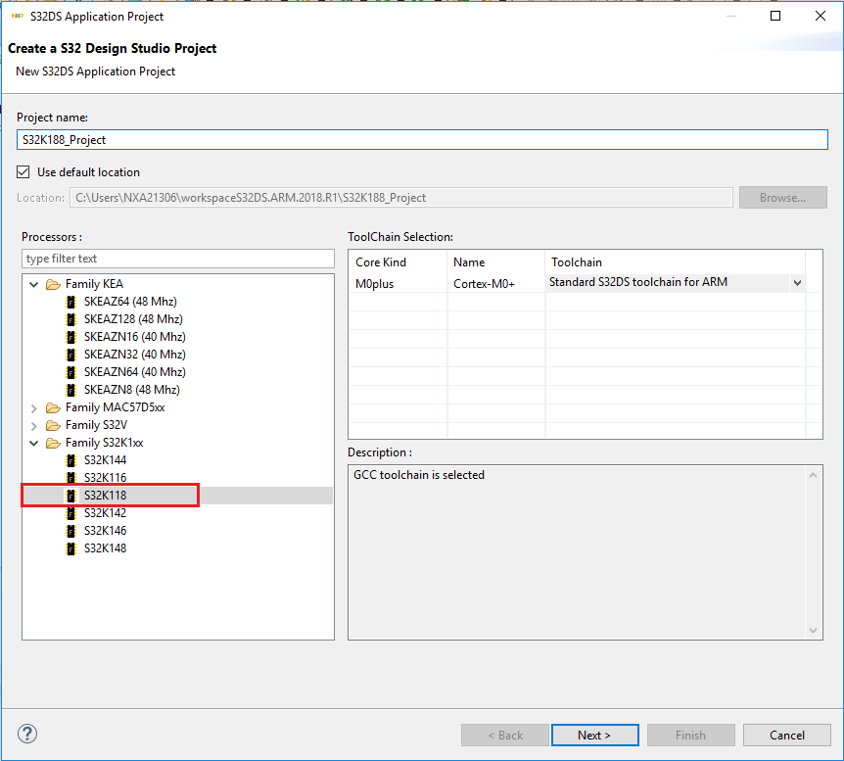Select S32K144 processor label
This screenshot has height=761, width=844.
105,460
